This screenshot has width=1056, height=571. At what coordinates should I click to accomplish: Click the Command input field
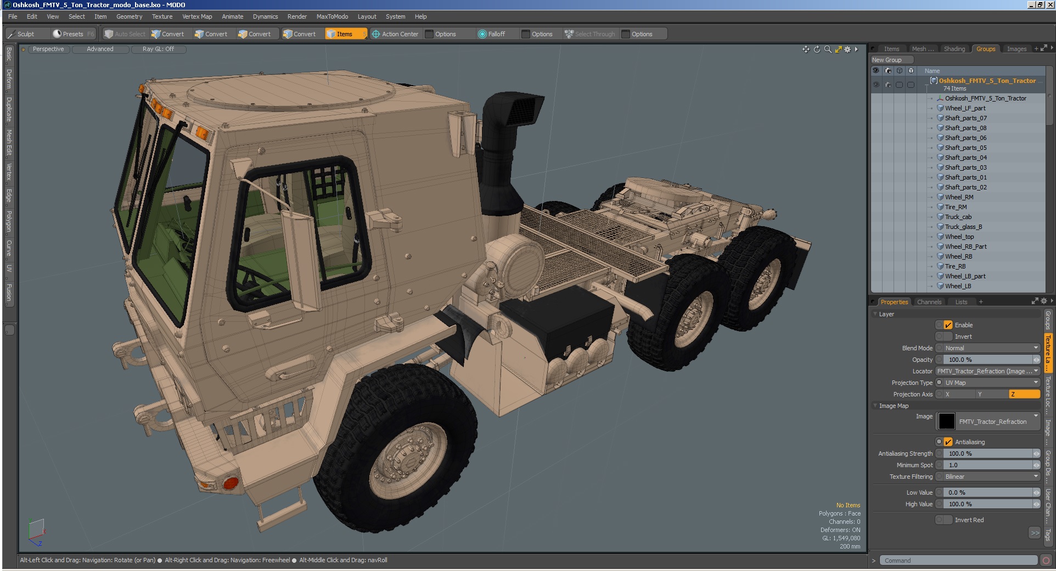(958, 561)
